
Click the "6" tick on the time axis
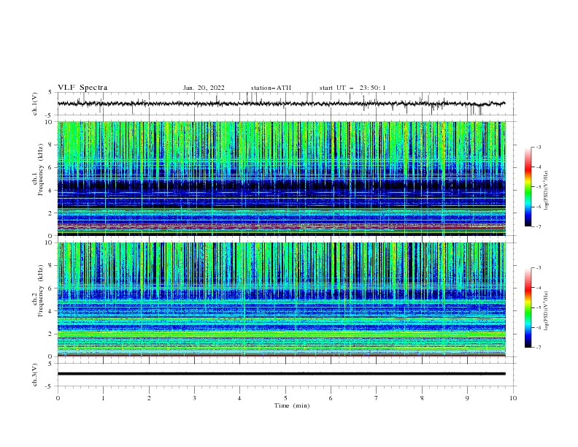pyautogui.click(x=331, y=398)
